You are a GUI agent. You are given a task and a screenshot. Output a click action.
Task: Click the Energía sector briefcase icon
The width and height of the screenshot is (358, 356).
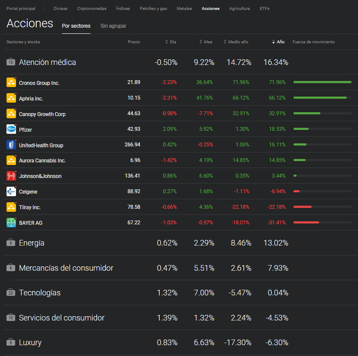[x=11, y=243]
